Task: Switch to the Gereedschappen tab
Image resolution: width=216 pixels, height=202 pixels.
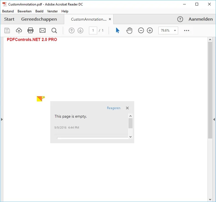Action: 39,19
